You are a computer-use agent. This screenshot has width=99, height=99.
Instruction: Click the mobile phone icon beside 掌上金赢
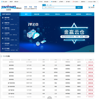[2, 2]
